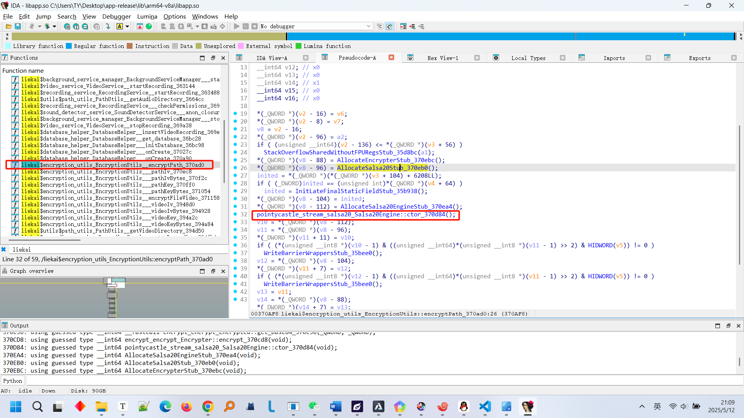Start debugger with the play icon
The height and width of the screenshot is (418, 744).
[x=236, y=26]
